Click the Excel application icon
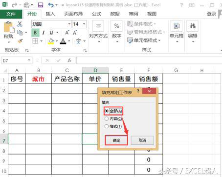 (x=5, y=4)
